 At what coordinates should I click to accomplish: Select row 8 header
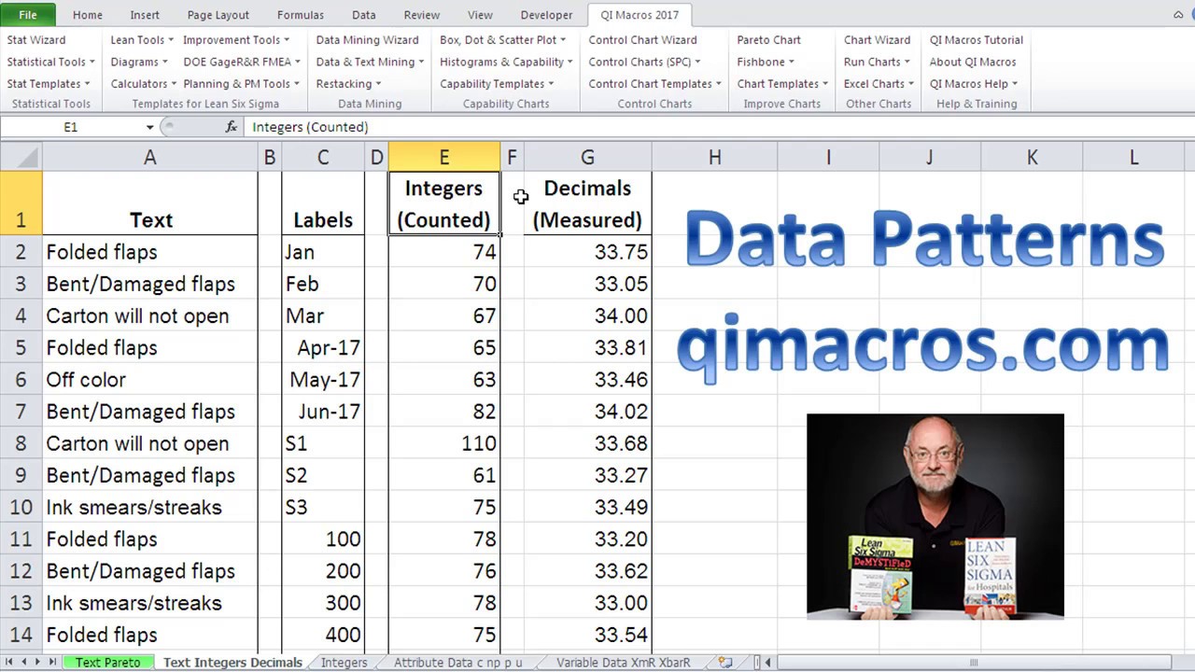click(21, 443)
